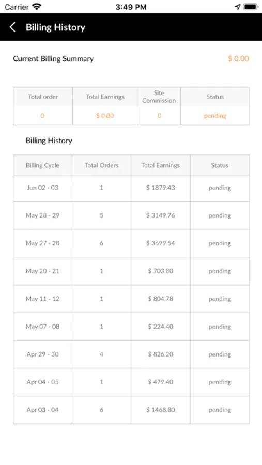Screen dimensions: 262x465
Task: Select the $ 3699.54 earnings cell
Action: pos(161,243)
